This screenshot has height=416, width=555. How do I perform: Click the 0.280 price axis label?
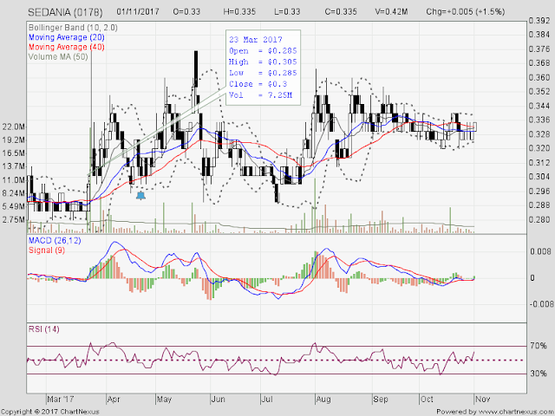(539, 219)
